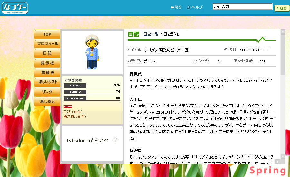Click the 戻る back arrow
290x177 pixels.
point(176,7)
